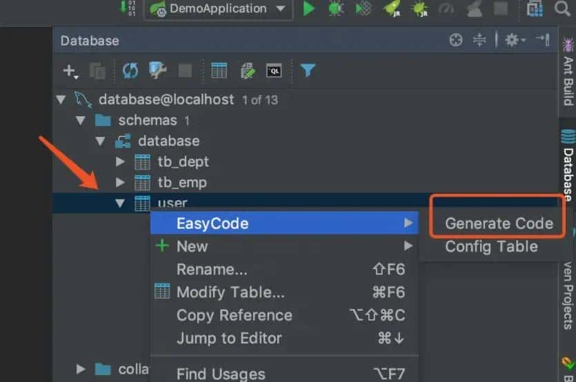The width and height of the screenshot is (576, 382).
Task: Start debugging with the green bug icon
Action: pos(336,8)
